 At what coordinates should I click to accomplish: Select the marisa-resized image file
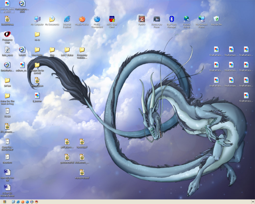point(82,174)
